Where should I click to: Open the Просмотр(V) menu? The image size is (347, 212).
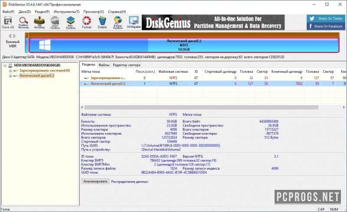pos(94,12)
